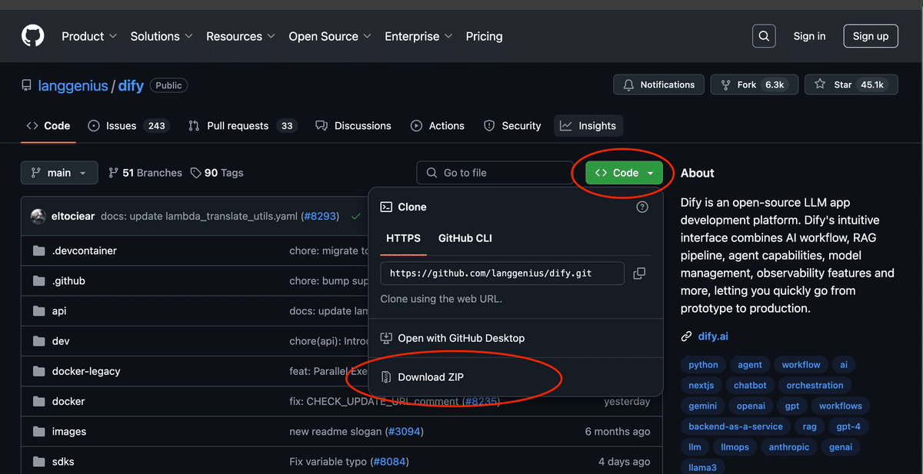Viewport: 923px width, 474px height.
Task: Switch to the GitHub CLI clone tab
Action: pyautogui.click(x=465, y=238)
